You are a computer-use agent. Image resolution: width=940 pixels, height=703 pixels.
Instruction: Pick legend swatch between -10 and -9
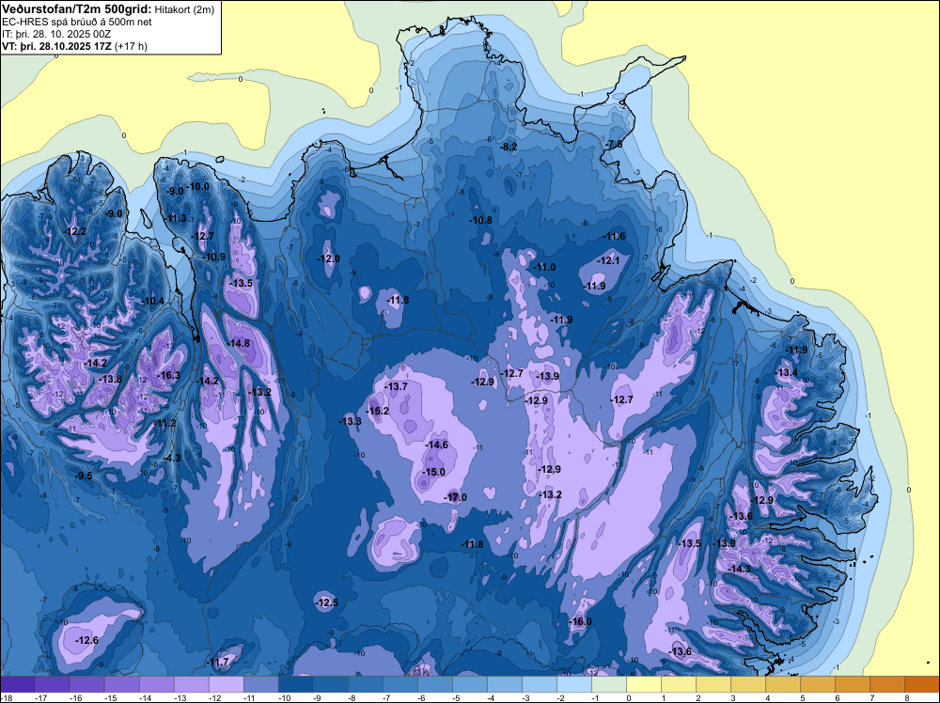tap(295, 684)
